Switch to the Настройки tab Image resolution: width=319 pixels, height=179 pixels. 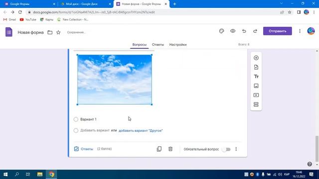click(178, 45)
